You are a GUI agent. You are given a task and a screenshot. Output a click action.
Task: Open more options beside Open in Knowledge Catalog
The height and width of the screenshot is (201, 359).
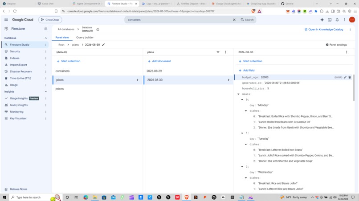click(350, 29)
